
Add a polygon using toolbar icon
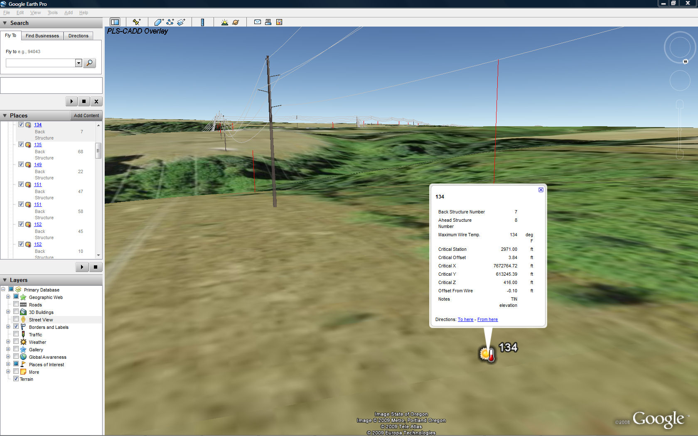[159, 22]
